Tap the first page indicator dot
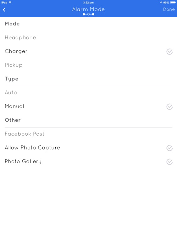 84,14
